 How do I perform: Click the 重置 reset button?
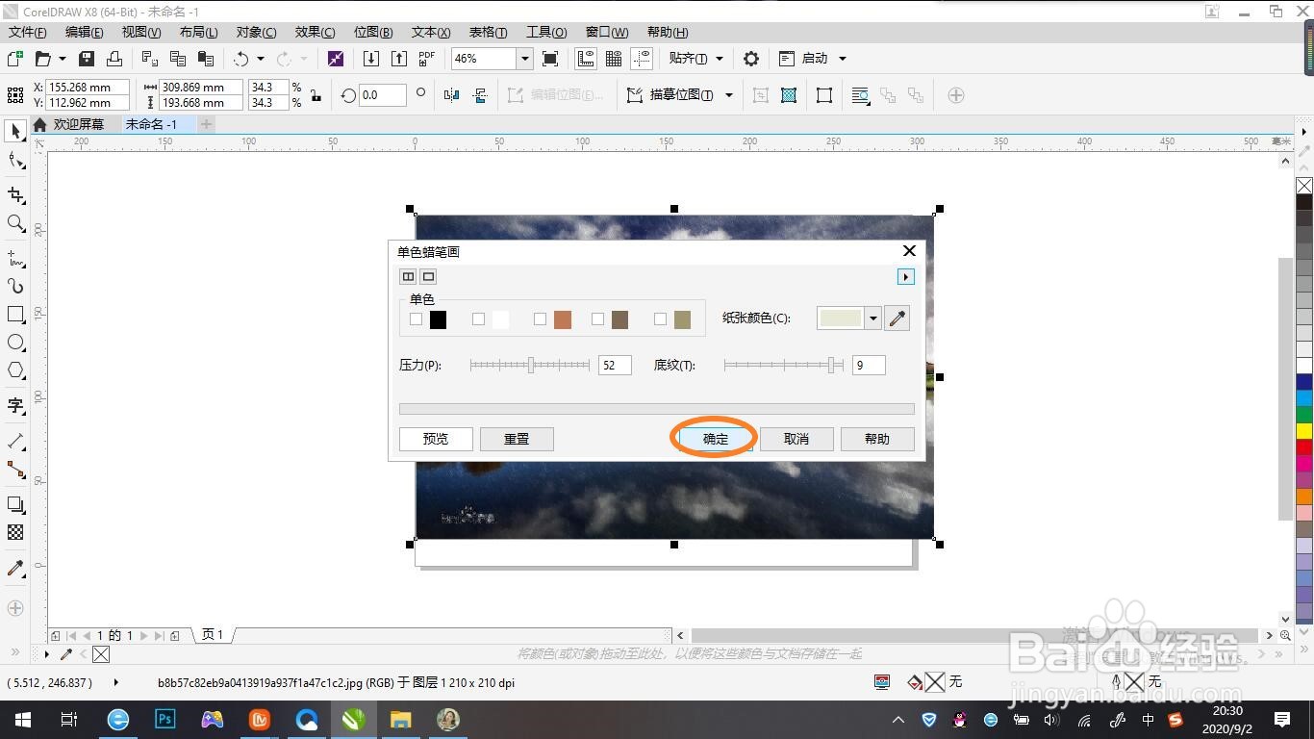(x=517, y=439)
